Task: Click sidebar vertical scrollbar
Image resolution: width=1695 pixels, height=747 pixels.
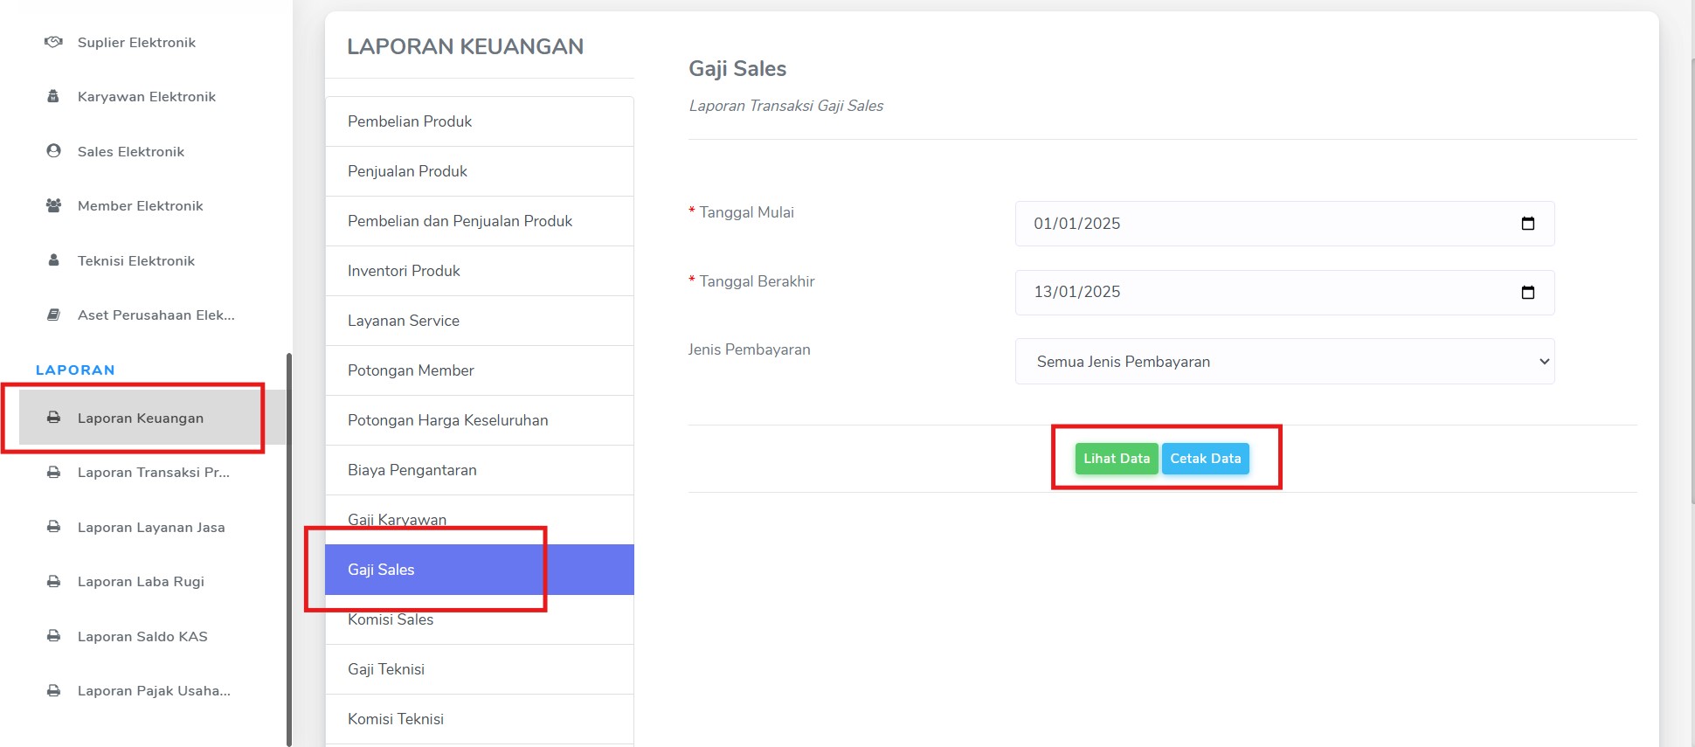Action: pyautogui.click(x=288, y=549)
